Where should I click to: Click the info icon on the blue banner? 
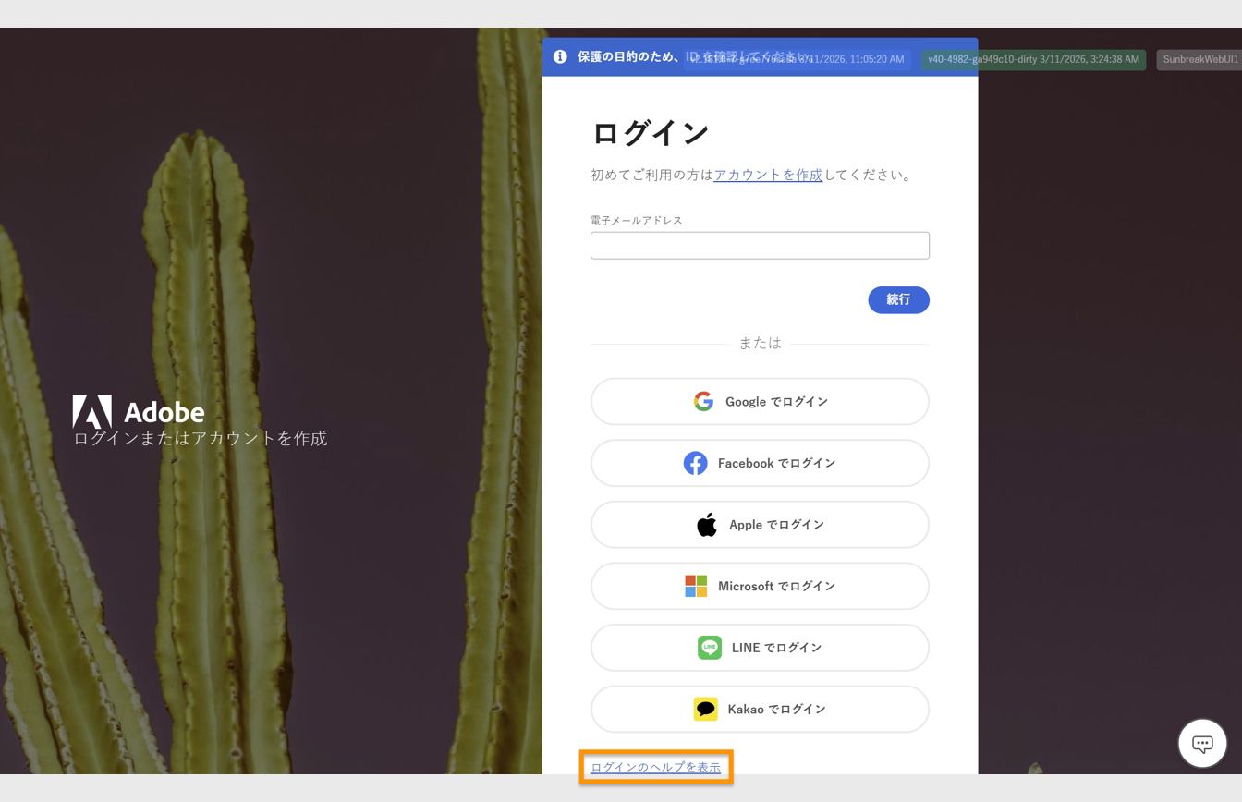(x=560, y=55)
